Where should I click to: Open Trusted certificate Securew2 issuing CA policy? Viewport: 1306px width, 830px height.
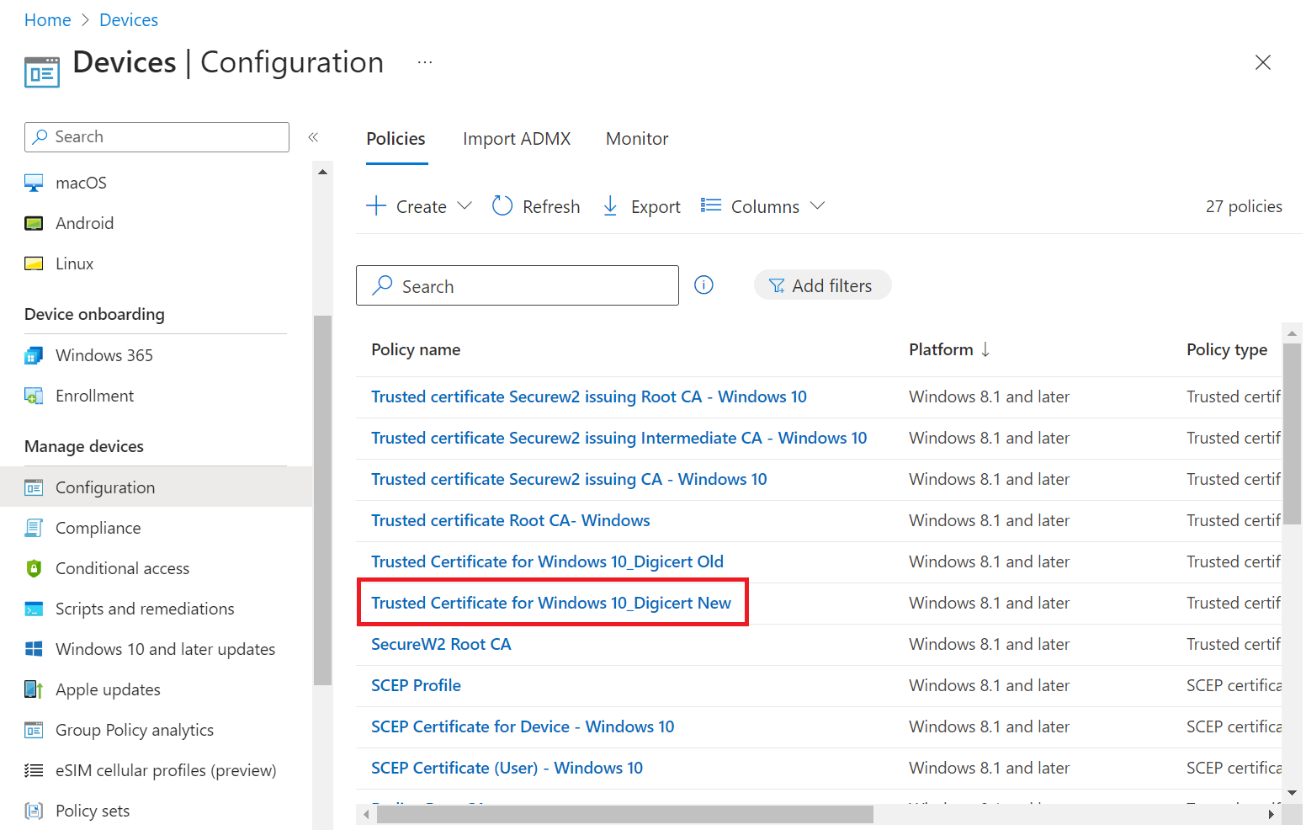point(569,479)
